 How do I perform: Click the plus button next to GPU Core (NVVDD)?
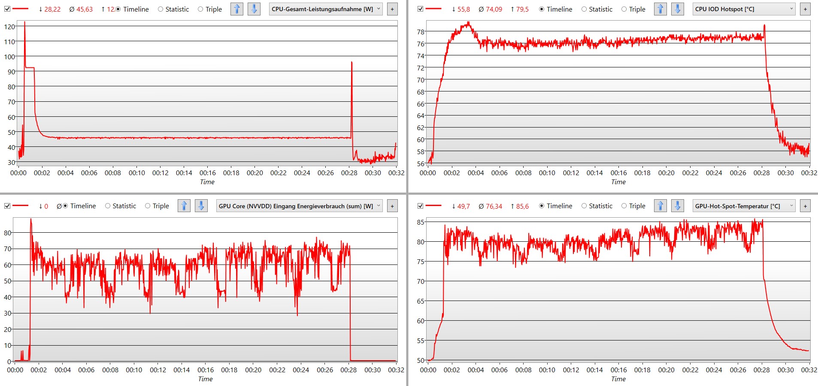pyautogui.click(x=392, y=206)
